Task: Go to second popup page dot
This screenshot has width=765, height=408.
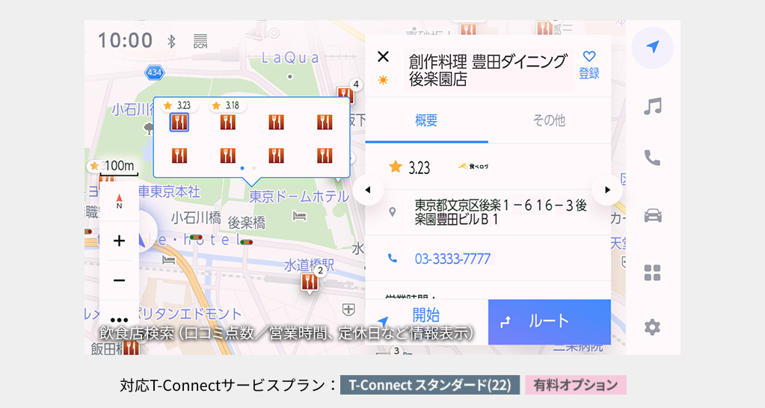Action: [x=254, y=168]
